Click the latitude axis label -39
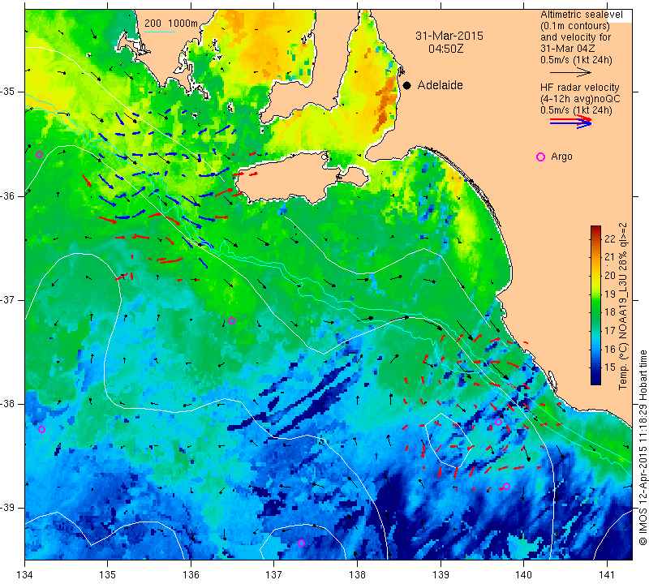 tap(8, 508)
